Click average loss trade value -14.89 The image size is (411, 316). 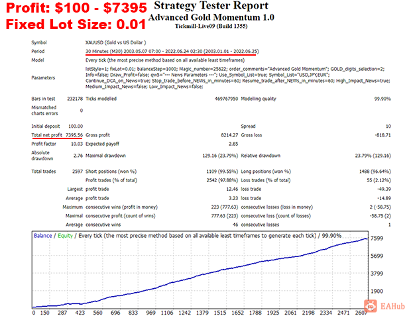coord(384,198)
